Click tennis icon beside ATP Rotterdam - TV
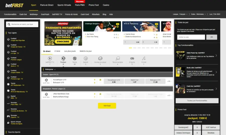Image resolution: width=226 pixels, height=135 pixels. pyautogui.click(x=8, y=84)
